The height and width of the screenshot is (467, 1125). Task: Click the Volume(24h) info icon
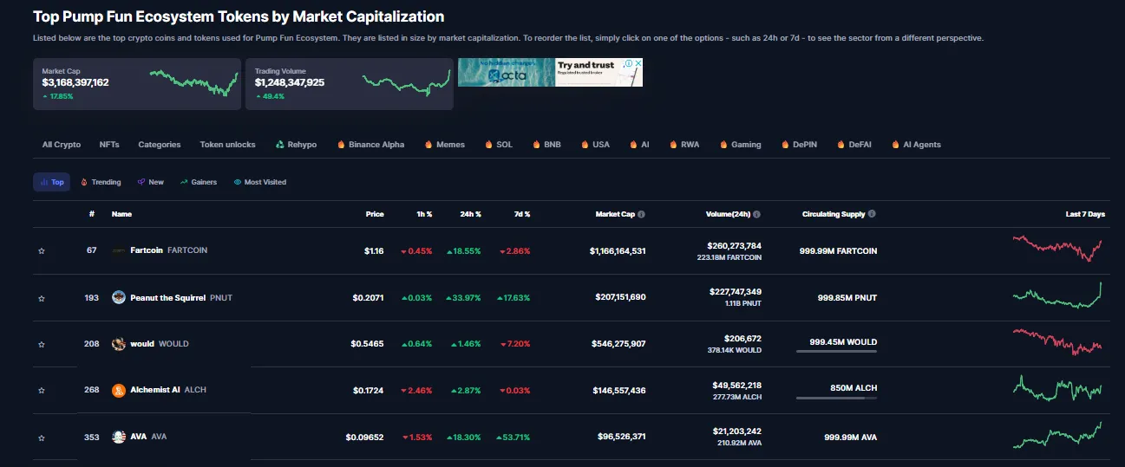coord(756,214)
